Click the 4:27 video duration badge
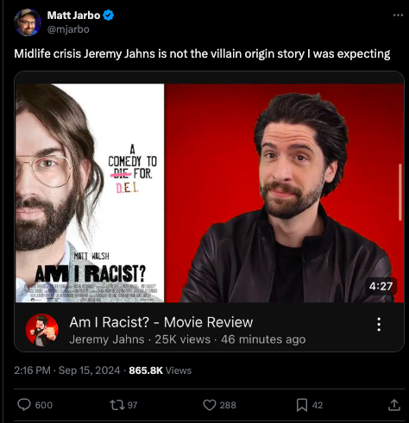The image size is (409, 423). coord(381,286)
